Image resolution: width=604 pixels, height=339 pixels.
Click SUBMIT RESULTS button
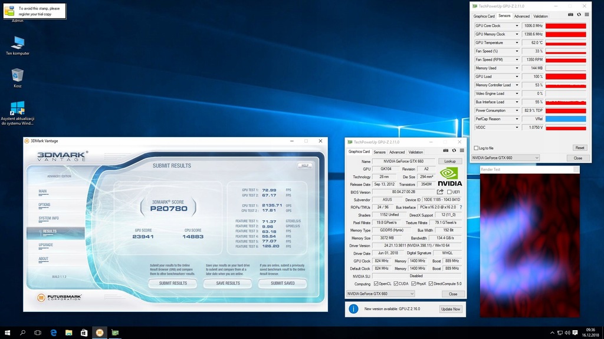tap(173, 283)
